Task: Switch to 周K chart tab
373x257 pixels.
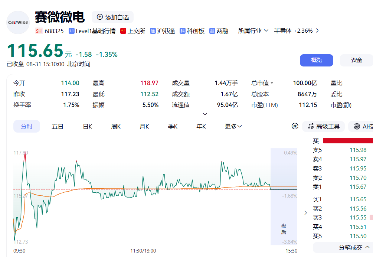Action: pos(116,126)
